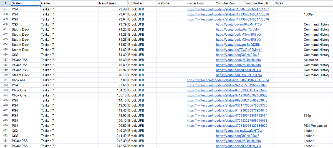Open Twitter link ending 914236286377934848
Viewport: 333px width, 148px height.
(227, 111)
